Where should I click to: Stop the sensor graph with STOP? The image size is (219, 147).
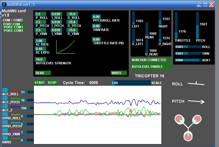[52, 83]
